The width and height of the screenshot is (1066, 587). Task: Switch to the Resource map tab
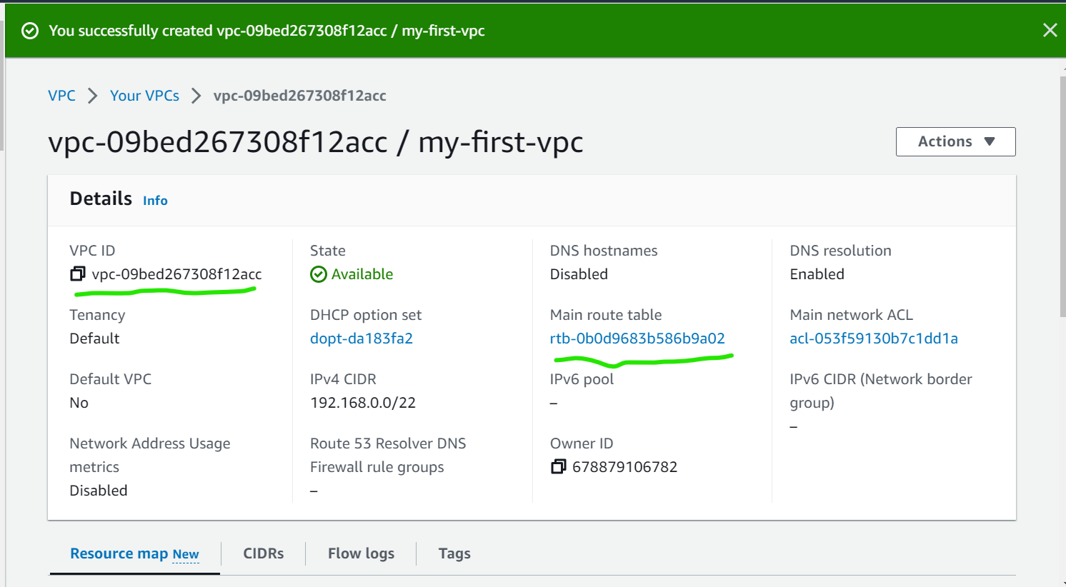pos(134,553)
